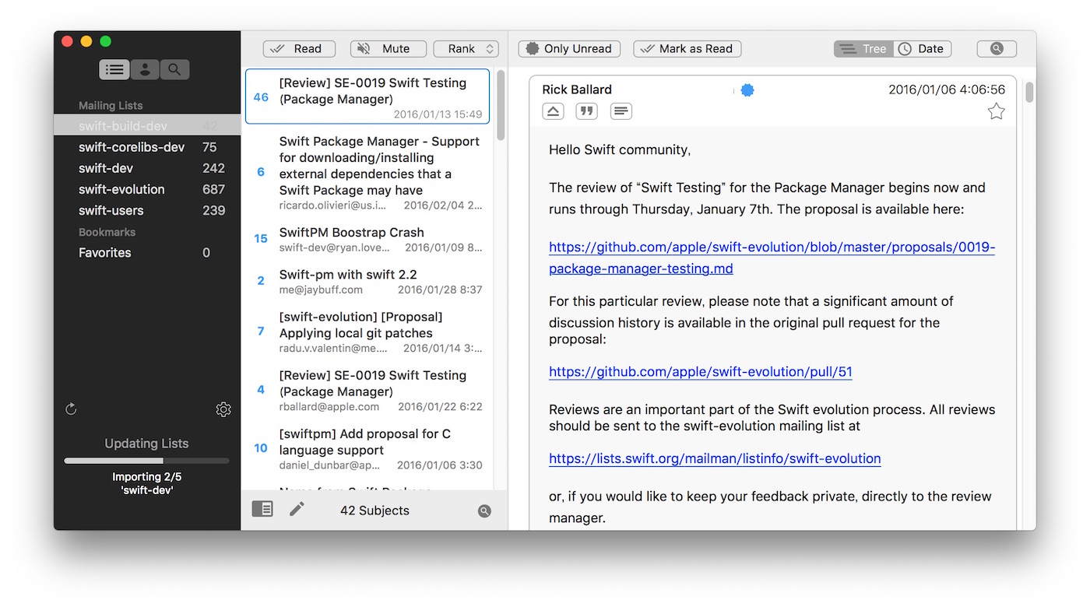Viewport: 1090px width, 607px height.
Task: Click the quote icon in message header
Action: pyautogui.click(x=586, y=111)
